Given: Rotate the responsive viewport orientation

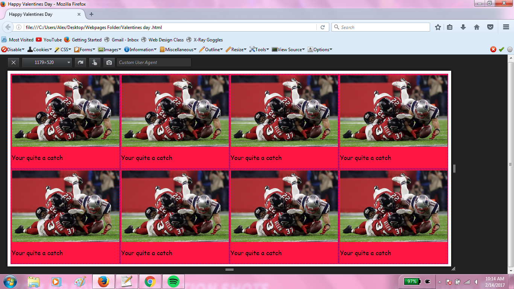Looking at the screenshot, I should pyautogui.click(x=80, y=62).
